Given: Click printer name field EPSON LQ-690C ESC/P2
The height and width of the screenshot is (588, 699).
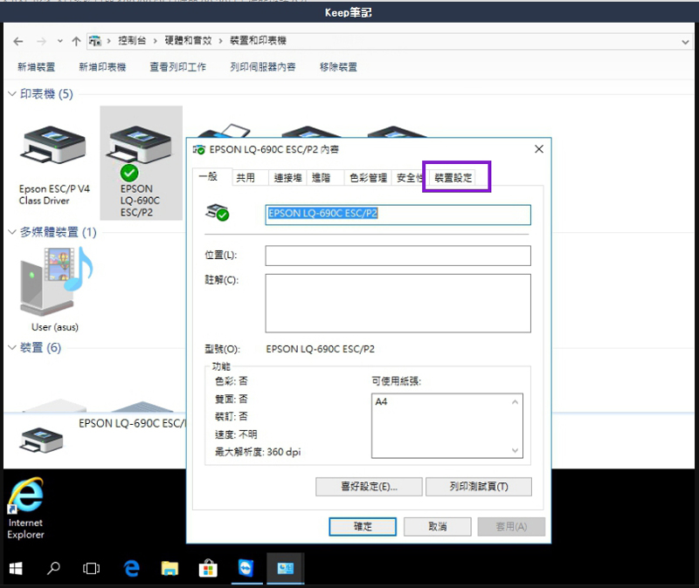Looking at the screenshot, I should click(x=398, y=215).
